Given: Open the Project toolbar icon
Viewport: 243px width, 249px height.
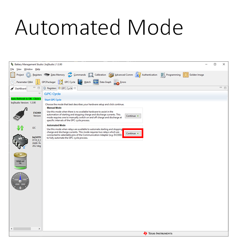Looking at the screenshot, I should (17, 75).
